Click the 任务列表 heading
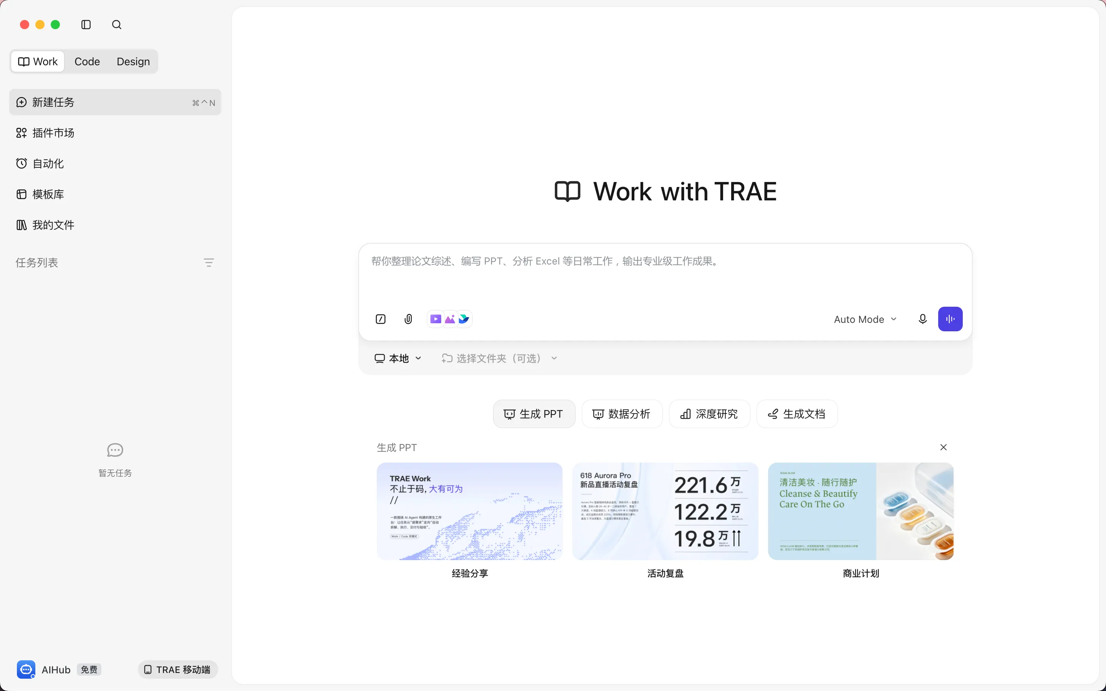1106x691 pixels. 37,263
